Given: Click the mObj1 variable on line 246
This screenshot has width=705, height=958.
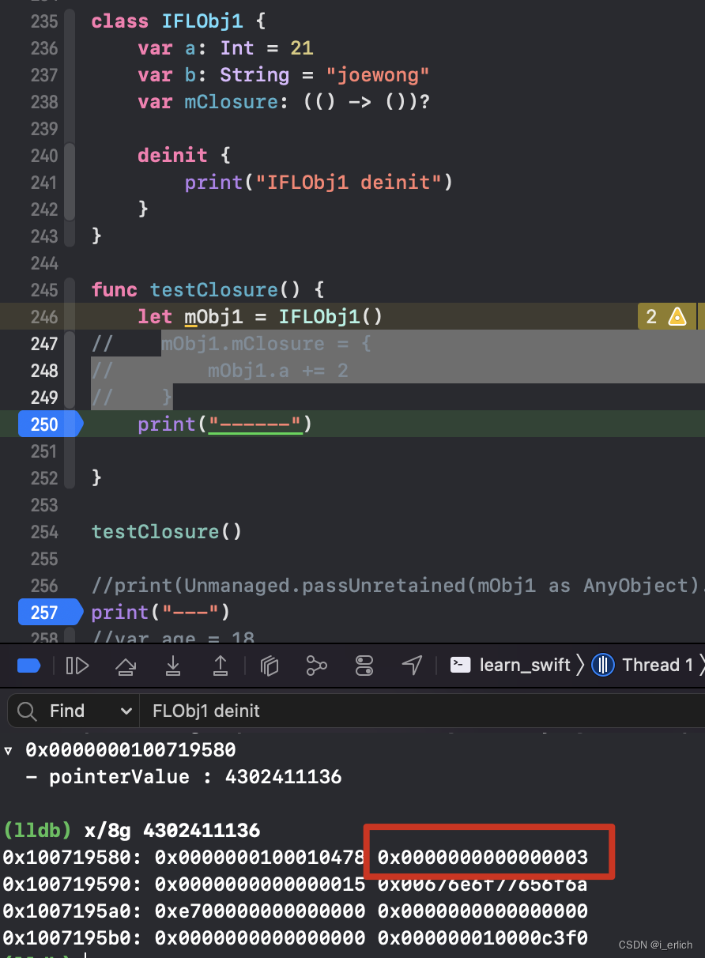Looking at the screenshot, I should (213, 317).
